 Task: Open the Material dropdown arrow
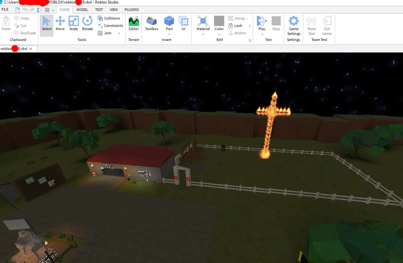(203, 34)
